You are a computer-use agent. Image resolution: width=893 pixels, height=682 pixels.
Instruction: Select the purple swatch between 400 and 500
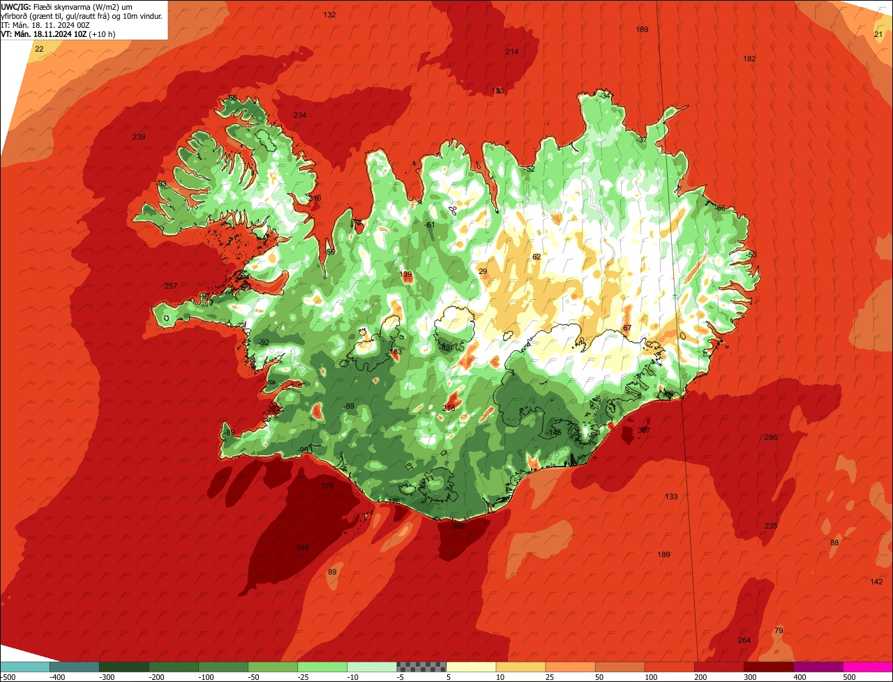(817, 667)
